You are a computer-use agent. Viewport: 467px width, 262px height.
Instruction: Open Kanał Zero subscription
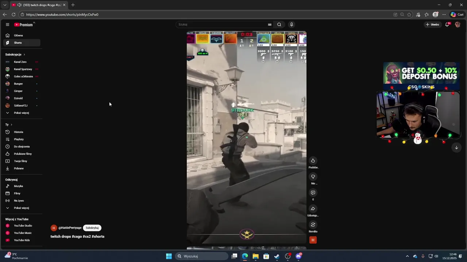coord(22,62)
